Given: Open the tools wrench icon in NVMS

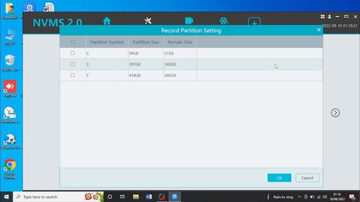Looking at the screenshot, I should 148,21.
